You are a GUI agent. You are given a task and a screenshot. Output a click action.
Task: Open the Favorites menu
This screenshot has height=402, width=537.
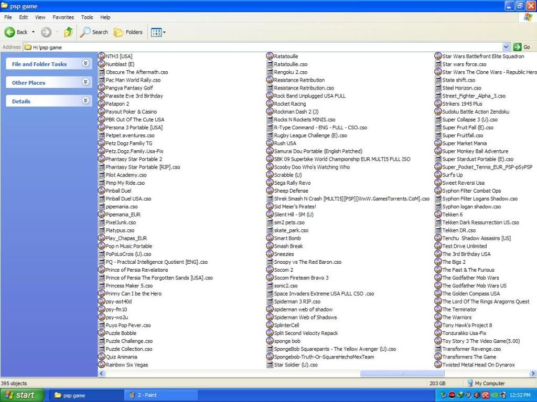(x=63, y=17)
